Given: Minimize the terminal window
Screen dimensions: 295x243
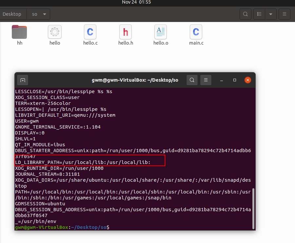Looking at the screenshot, I should [222, 80].
